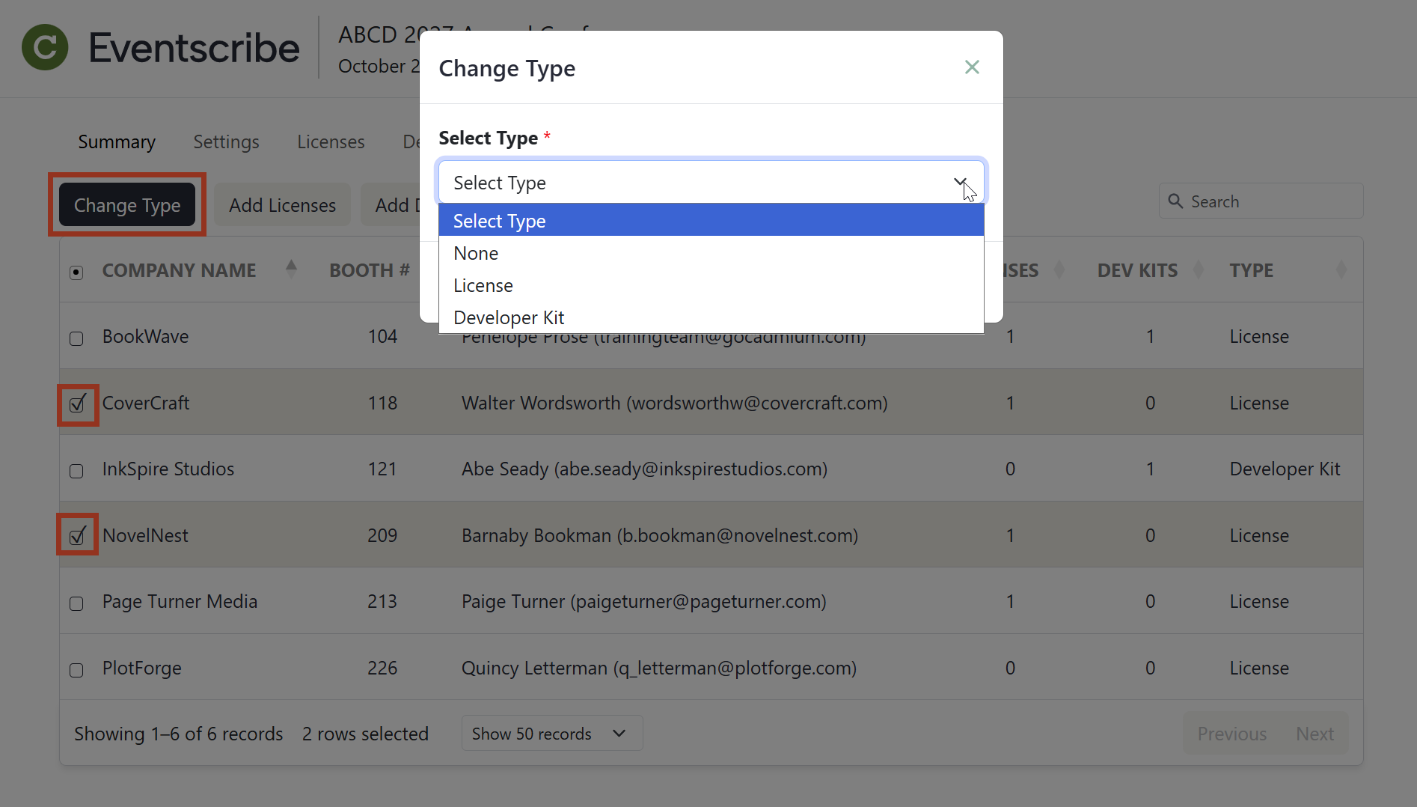
Task: Click the search magnifier icon
Action: click(x=1175, y=201)
